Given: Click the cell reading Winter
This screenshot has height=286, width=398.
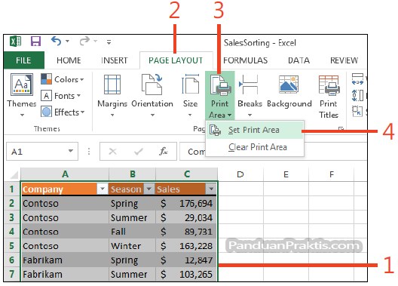Looking at the screenshot, I should [132, 245].
